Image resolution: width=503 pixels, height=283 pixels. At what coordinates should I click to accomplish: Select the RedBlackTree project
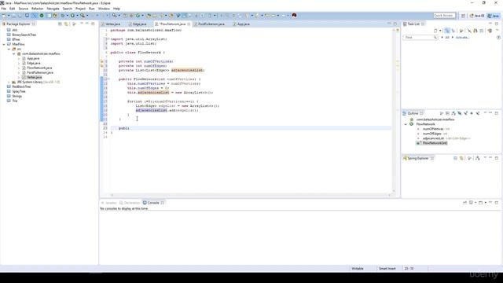click(21, 86)
